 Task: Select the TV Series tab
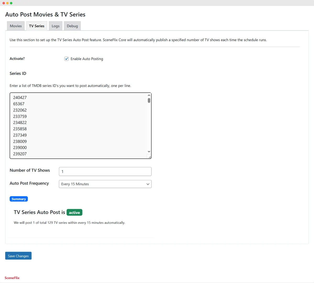tap(37, 26)
